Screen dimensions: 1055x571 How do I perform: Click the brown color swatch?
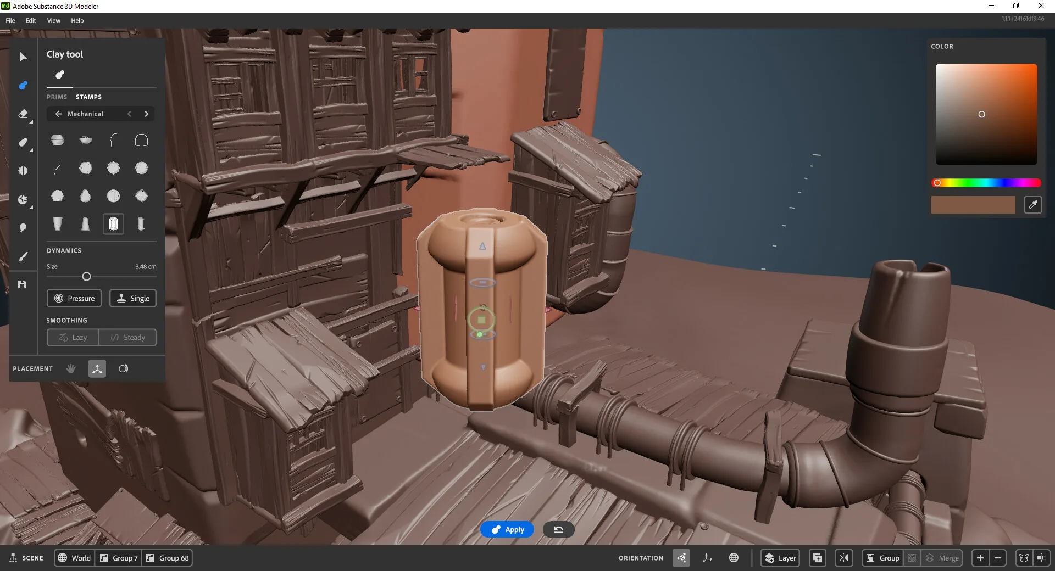pyautogui.click(x=973, y=205)
